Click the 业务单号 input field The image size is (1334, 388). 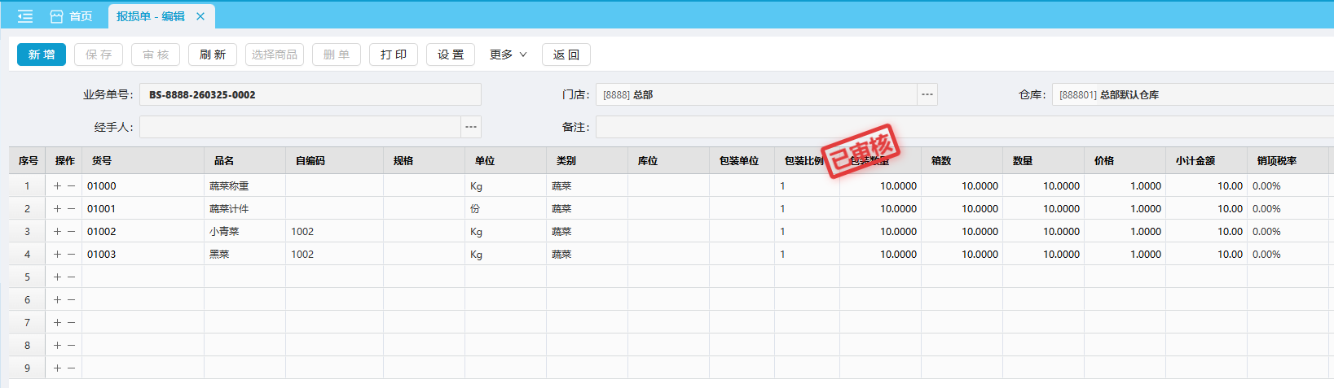[310, 94]
